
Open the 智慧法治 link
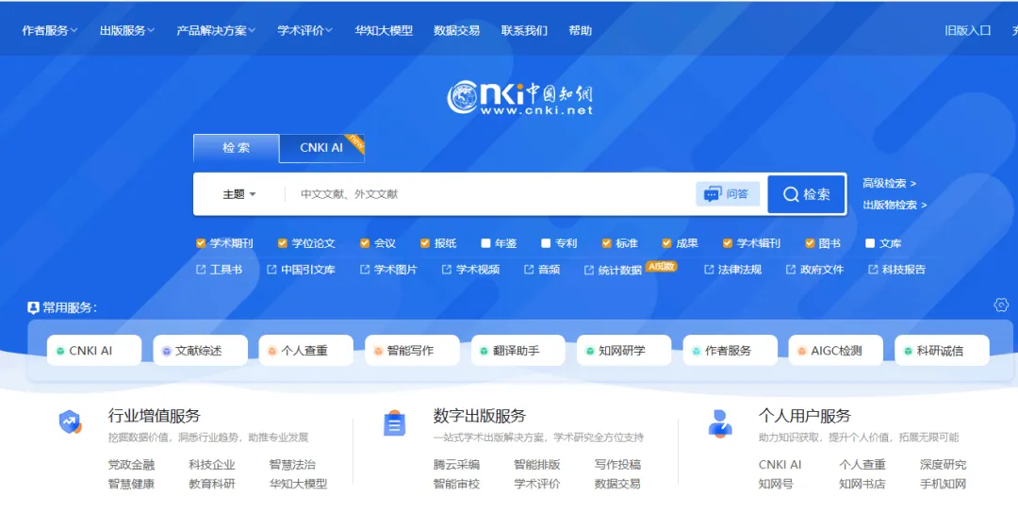[292, 465]
